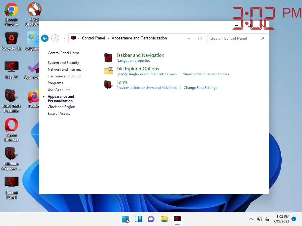The width and height of the screenshot is (302, 226).
Task: Open File Explorer from the taskbar
Action: point(164,219)
